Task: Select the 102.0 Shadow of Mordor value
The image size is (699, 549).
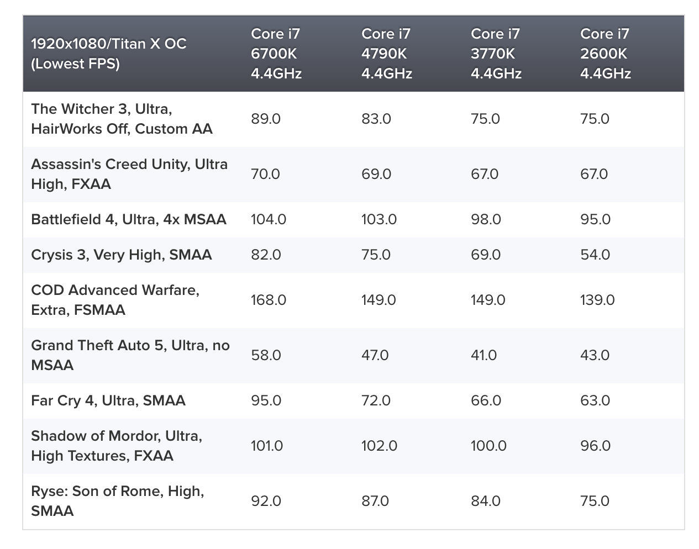Action: click(x=379, y=446)
